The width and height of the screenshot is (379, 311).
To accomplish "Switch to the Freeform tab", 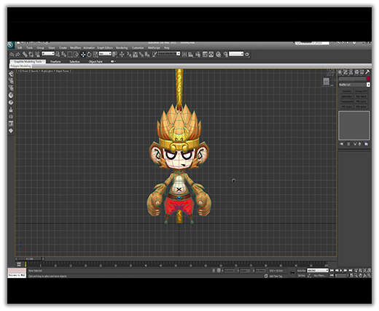I will [55, 62].
